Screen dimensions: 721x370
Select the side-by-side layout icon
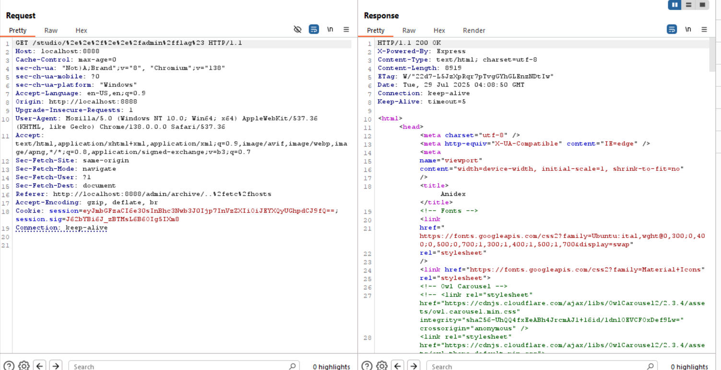point(675,5)
